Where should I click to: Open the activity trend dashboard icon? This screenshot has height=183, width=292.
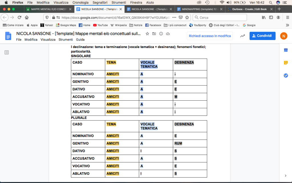[x=242, y=36]
